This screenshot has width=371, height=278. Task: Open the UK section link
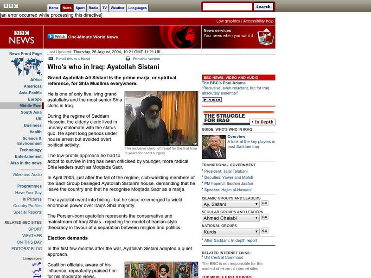click(38, 119)
